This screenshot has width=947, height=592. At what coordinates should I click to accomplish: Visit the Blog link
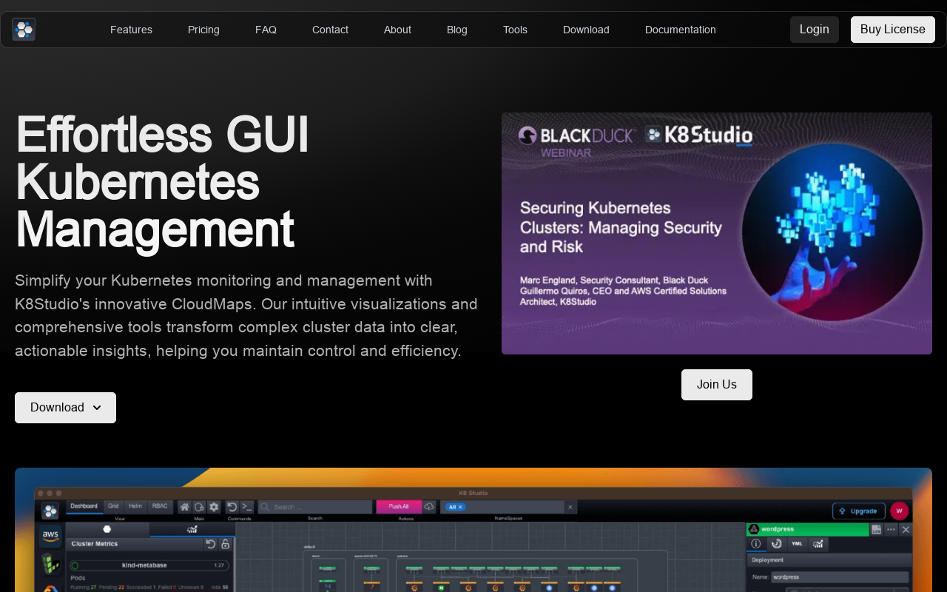click(457, 30)
